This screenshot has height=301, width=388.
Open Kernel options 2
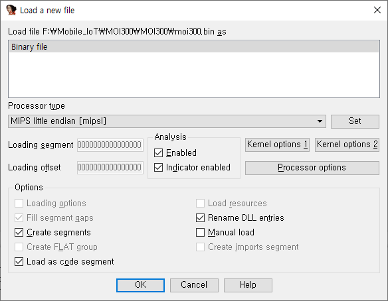coord(347,145)
